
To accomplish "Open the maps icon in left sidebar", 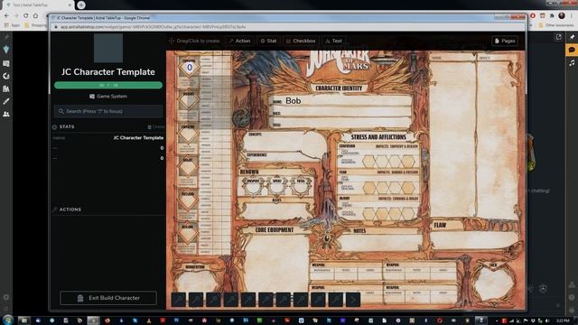I will [x=6, y=88].
